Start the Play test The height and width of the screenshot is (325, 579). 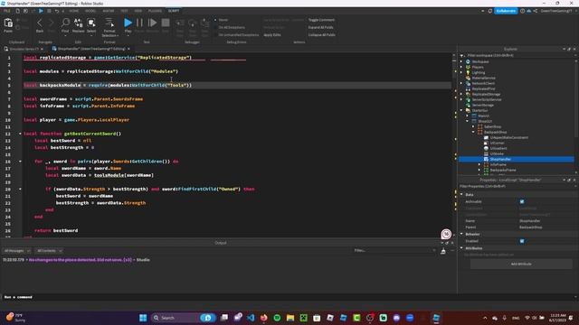click(128, 25)
